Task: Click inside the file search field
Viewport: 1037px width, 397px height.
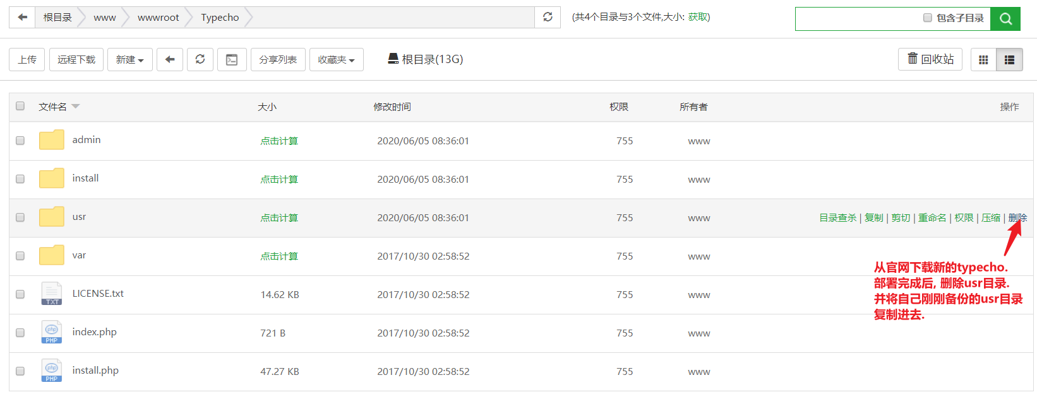Action: pos(858,19)
